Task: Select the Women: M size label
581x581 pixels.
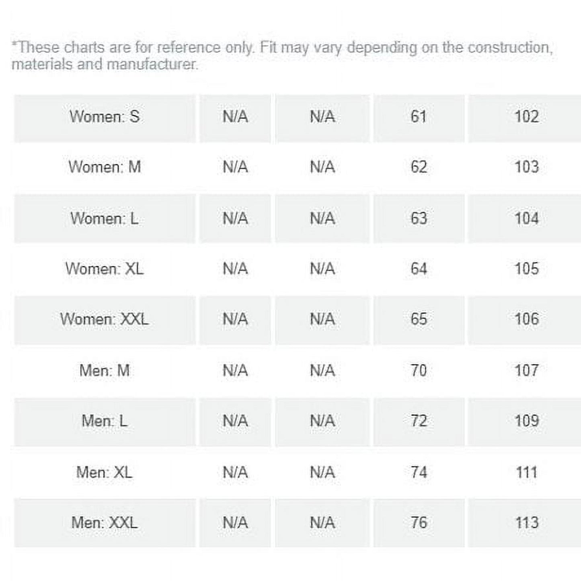Action: (x=105, y=167)
